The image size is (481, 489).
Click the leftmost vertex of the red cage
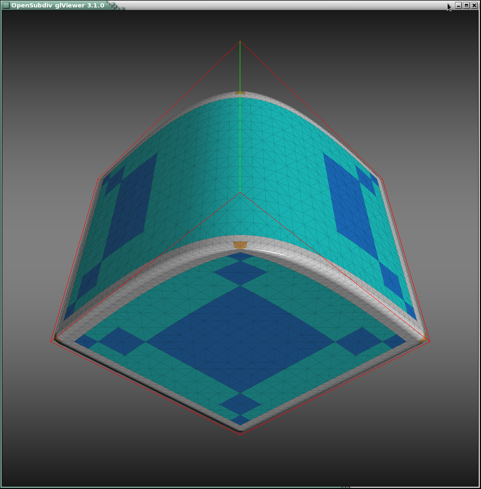[x=51, y=341]
